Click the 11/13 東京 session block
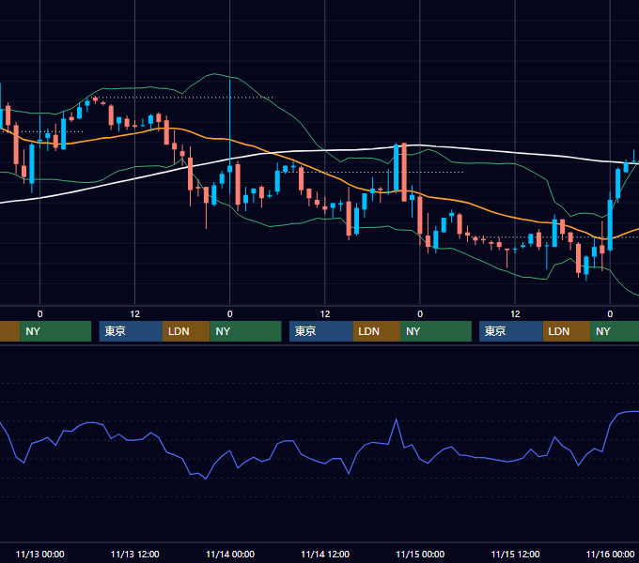639x563 pixels. point(131,331)
